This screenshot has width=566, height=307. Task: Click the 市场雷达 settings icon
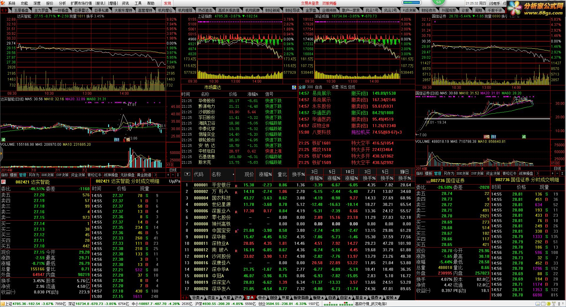[x=294, y=87]
